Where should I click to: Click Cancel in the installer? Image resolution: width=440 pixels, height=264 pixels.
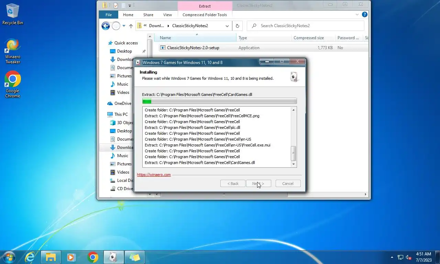(x=288, y=184)
